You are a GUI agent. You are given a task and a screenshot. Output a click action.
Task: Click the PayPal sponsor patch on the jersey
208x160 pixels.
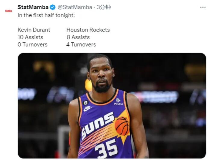coord(118,102)
